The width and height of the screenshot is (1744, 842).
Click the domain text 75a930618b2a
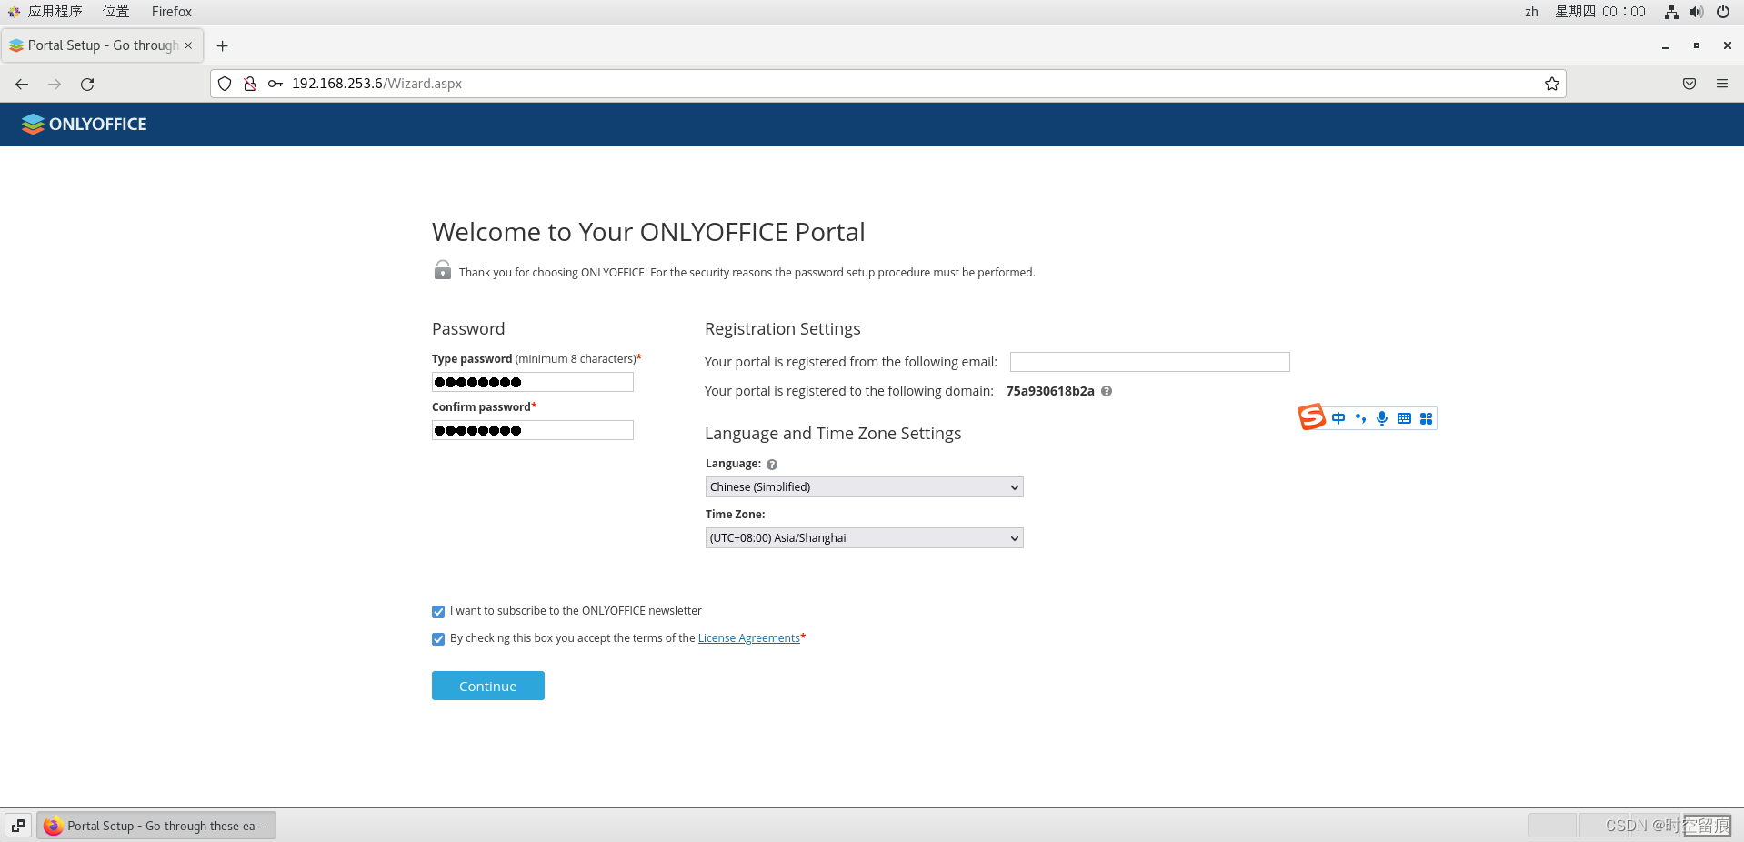pyautogui.click(x=1050, y=391)
